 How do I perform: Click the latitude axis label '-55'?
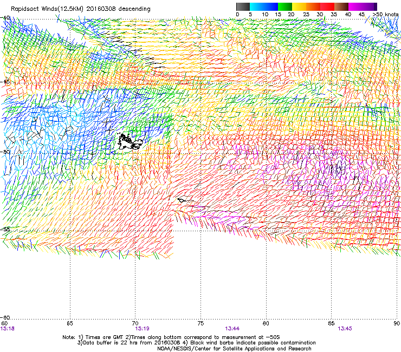click(5, 230)
